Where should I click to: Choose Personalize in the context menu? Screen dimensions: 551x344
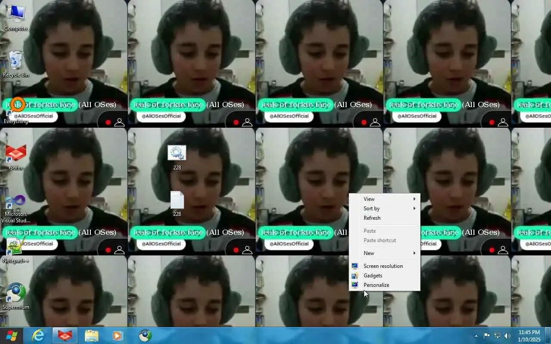(x=384, y=285)
